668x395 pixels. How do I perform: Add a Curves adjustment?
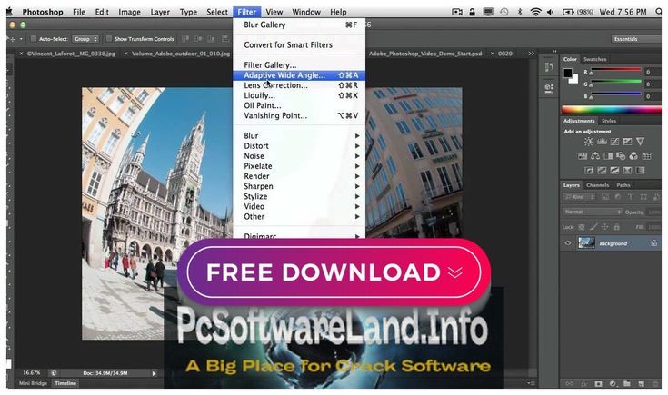point(614,142)
